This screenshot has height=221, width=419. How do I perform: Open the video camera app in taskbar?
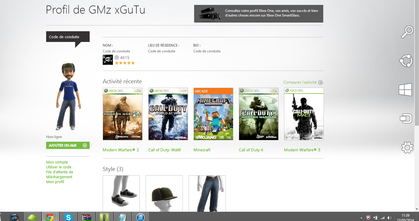[14, 217]
